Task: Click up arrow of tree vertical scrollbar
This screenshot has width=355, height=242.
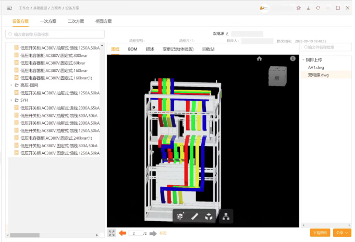Action: coord(102,45)
